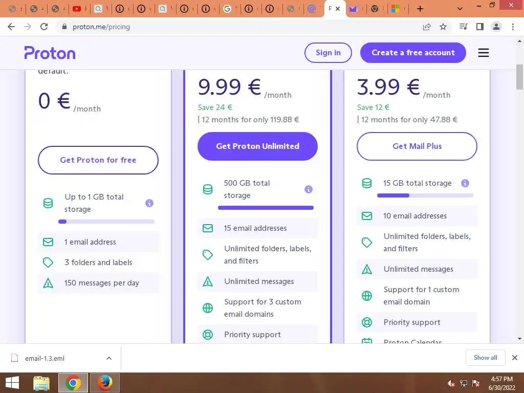
Task: Close the downloads bar
Action: (x=515, y=358)
